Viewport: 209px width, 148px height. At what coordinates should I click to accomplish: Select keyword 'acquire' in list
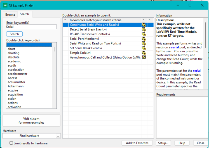pyautogui.click(x=13, y=90)
